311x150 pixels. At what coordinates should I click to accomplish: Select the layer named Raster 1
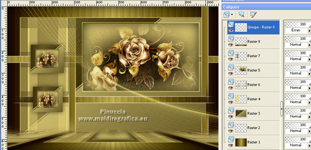[254, 143]
